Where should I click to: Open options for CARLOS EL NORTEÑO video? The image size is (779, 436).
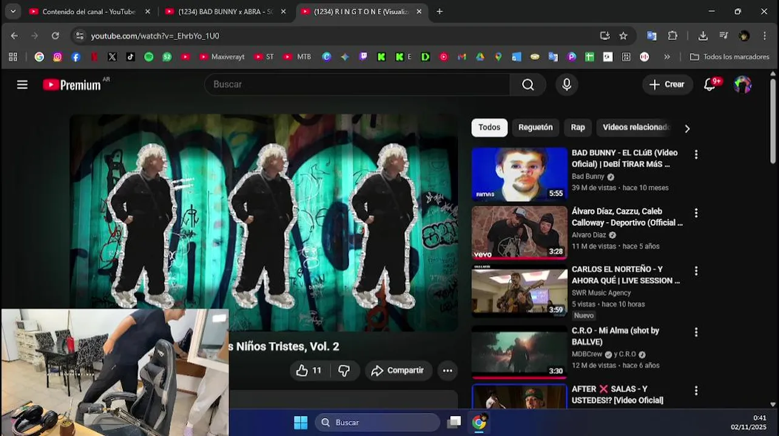coord(696,271)
